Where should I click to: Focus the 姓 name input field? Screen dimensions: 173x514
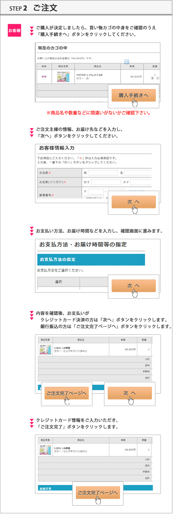click(103, 173)
